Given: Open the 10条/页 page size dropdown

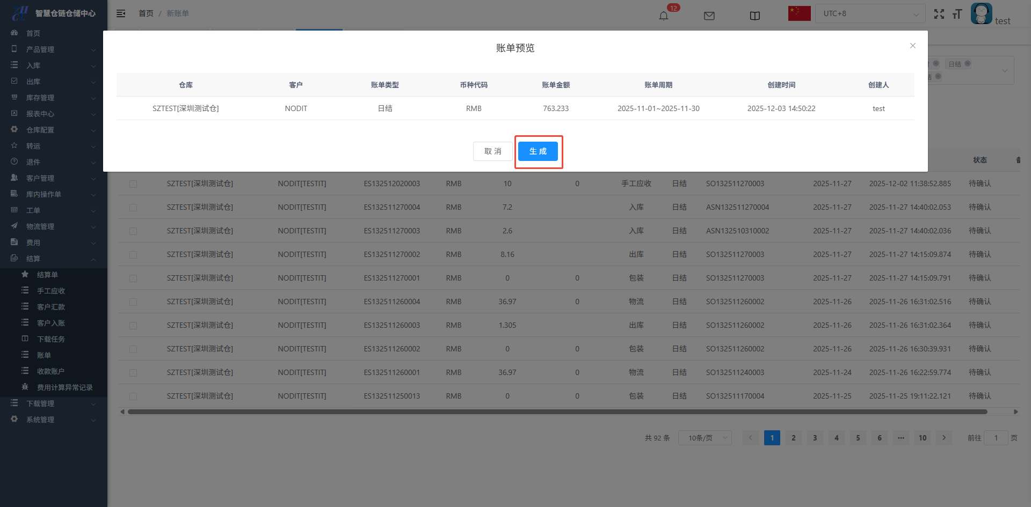Looking at the screenshot, I should click(705, 438).
